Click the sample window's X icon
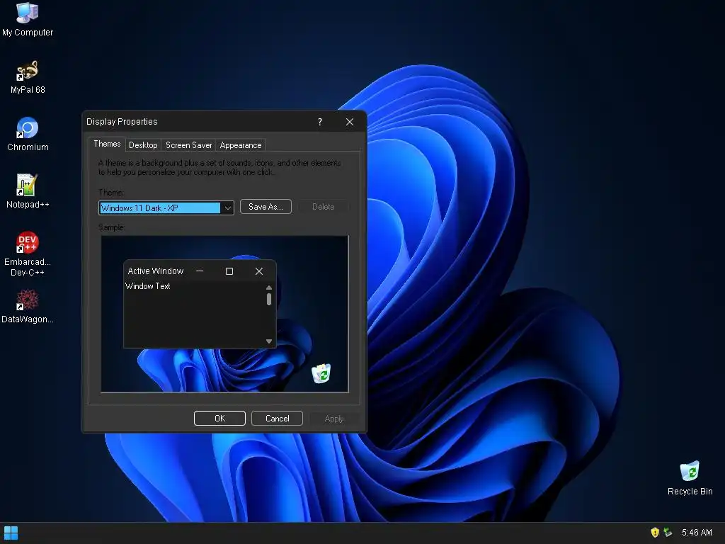 [259, 271]
